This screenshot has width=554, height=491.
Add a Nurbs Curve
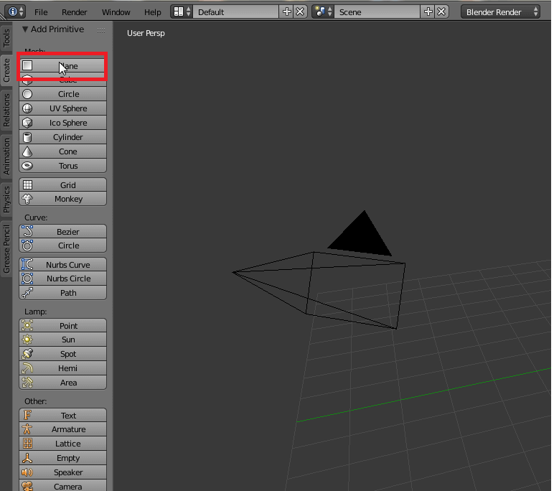click(x=62, y=264)
